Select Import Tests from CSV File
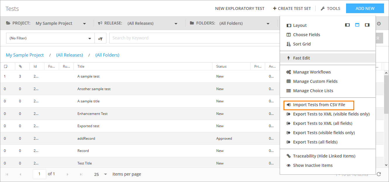The width and height of the screenshot is (389, 182). click(x=319, y=105)
